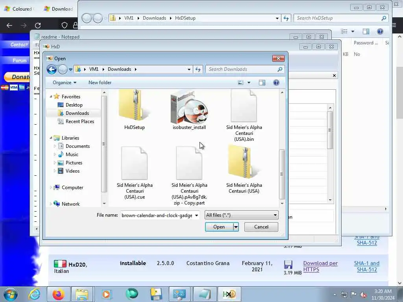Expand the address bar history dropdown
This screenshot has height=302, width=403.
[x=189, y=69]
